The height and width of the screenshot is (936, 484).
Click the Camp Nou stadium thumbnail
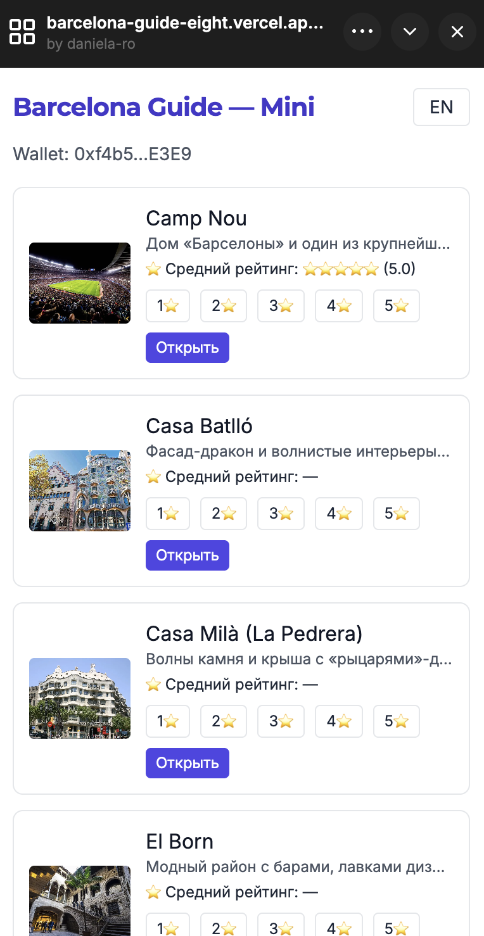(x=80, y=283)
